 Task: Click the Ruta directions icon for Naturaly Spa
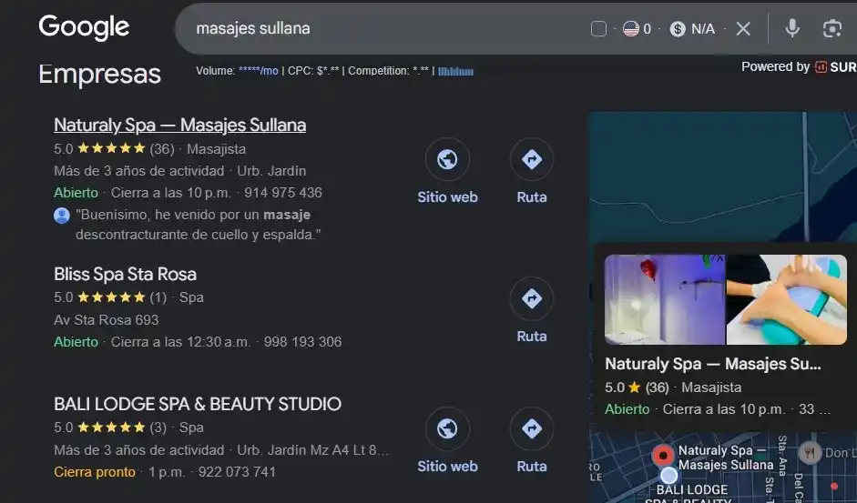[x=532, y=159]
